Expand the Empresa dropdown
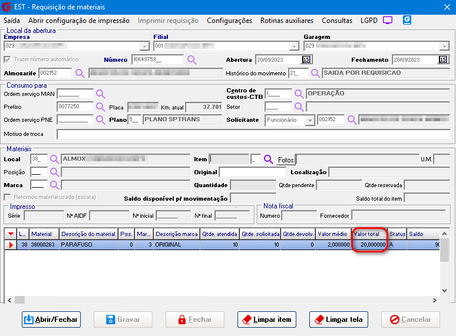This screenshot has width=456, height=336. pos(144,46)
